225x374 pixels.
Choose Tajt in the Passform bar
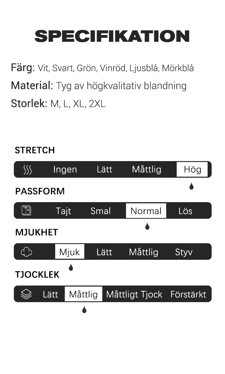point(63,211)
